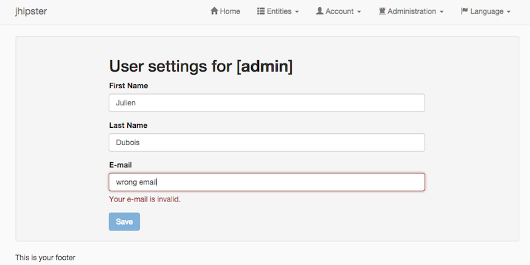The height and width of the screenshot is (265, 530).
Task: Click the invalid E-mail input field
Action: [266, 182]
